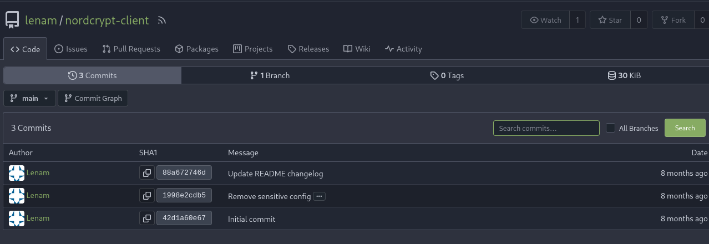The height and width of the screenshot is (244, 709).
Task: Watch the repository
Action: click(x=545, y=20)
